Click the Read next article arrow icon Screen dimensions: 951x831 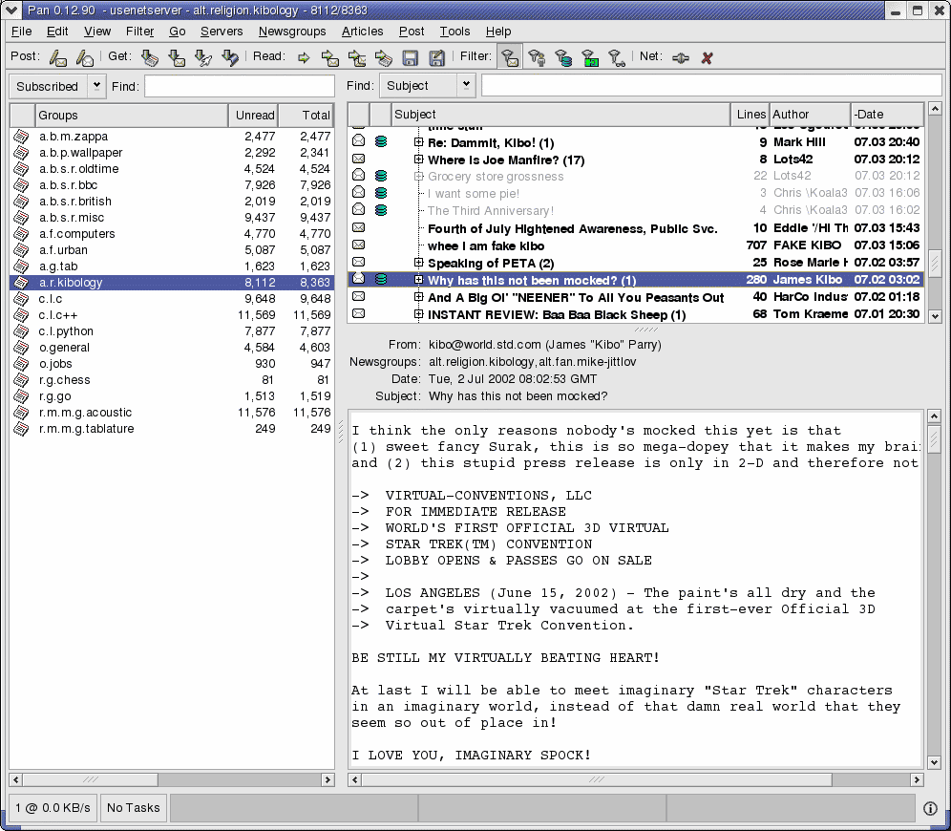[x=304, y=57]
